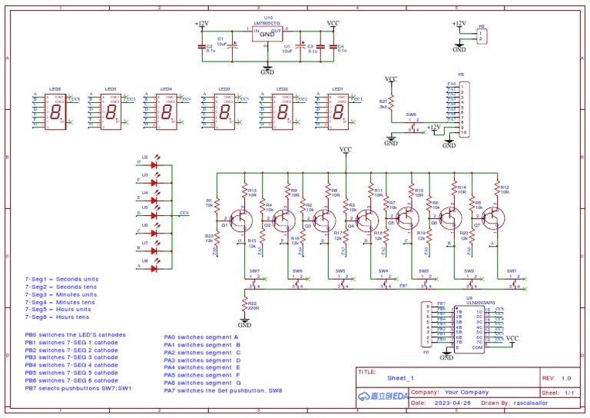Select note 'PA6 switches segment G'
The image size is (590, 418).
point(202,383)
